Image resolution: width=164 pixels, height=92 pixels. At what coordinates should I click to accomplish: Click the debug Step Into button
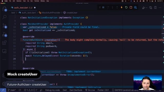point(112,7)
